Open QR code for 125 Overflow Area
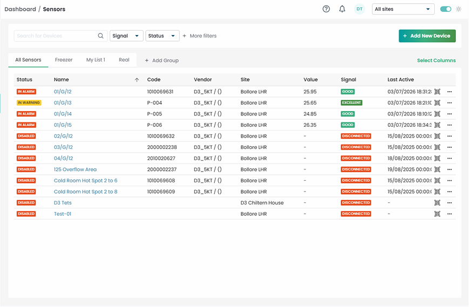The image size is (472, 307). pos(437,169)
